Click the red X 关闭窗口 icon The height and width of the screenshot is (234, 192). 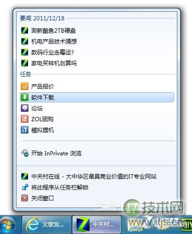click(x=25, y=198)
